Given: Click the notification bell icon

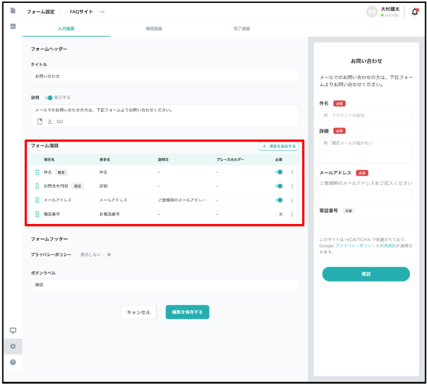Looking at the screenshot, I should 414,12.
